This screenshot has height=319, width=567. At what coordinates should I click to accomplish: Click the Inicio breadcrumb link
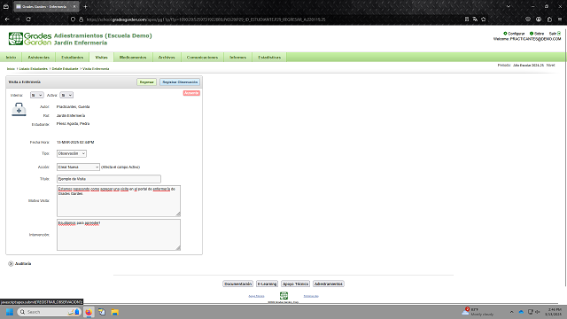(x=11, y=69)
